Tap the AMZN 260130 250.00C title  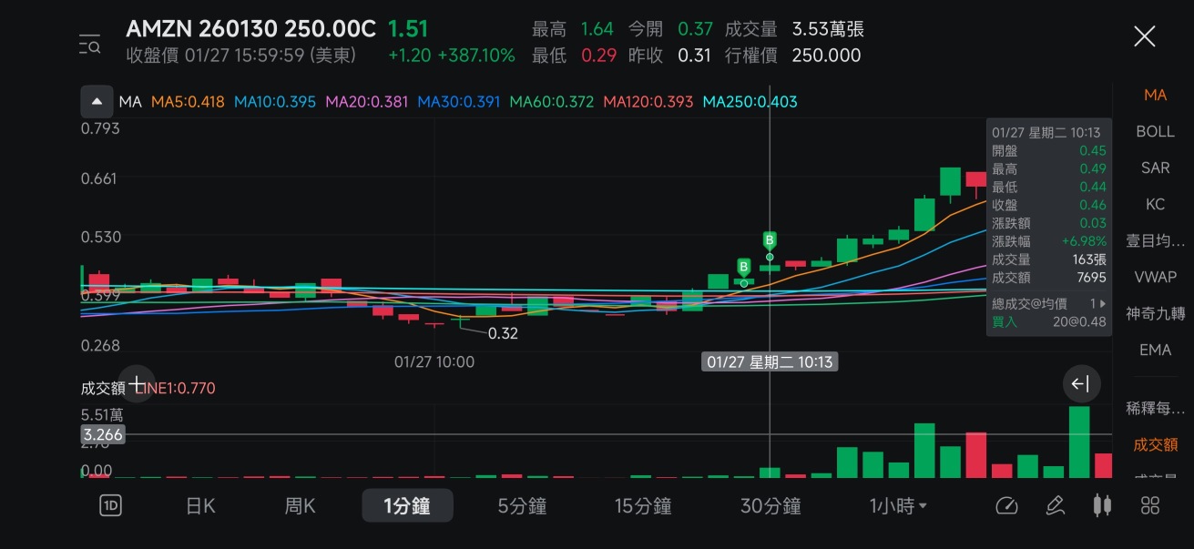(x=250, y=29)
